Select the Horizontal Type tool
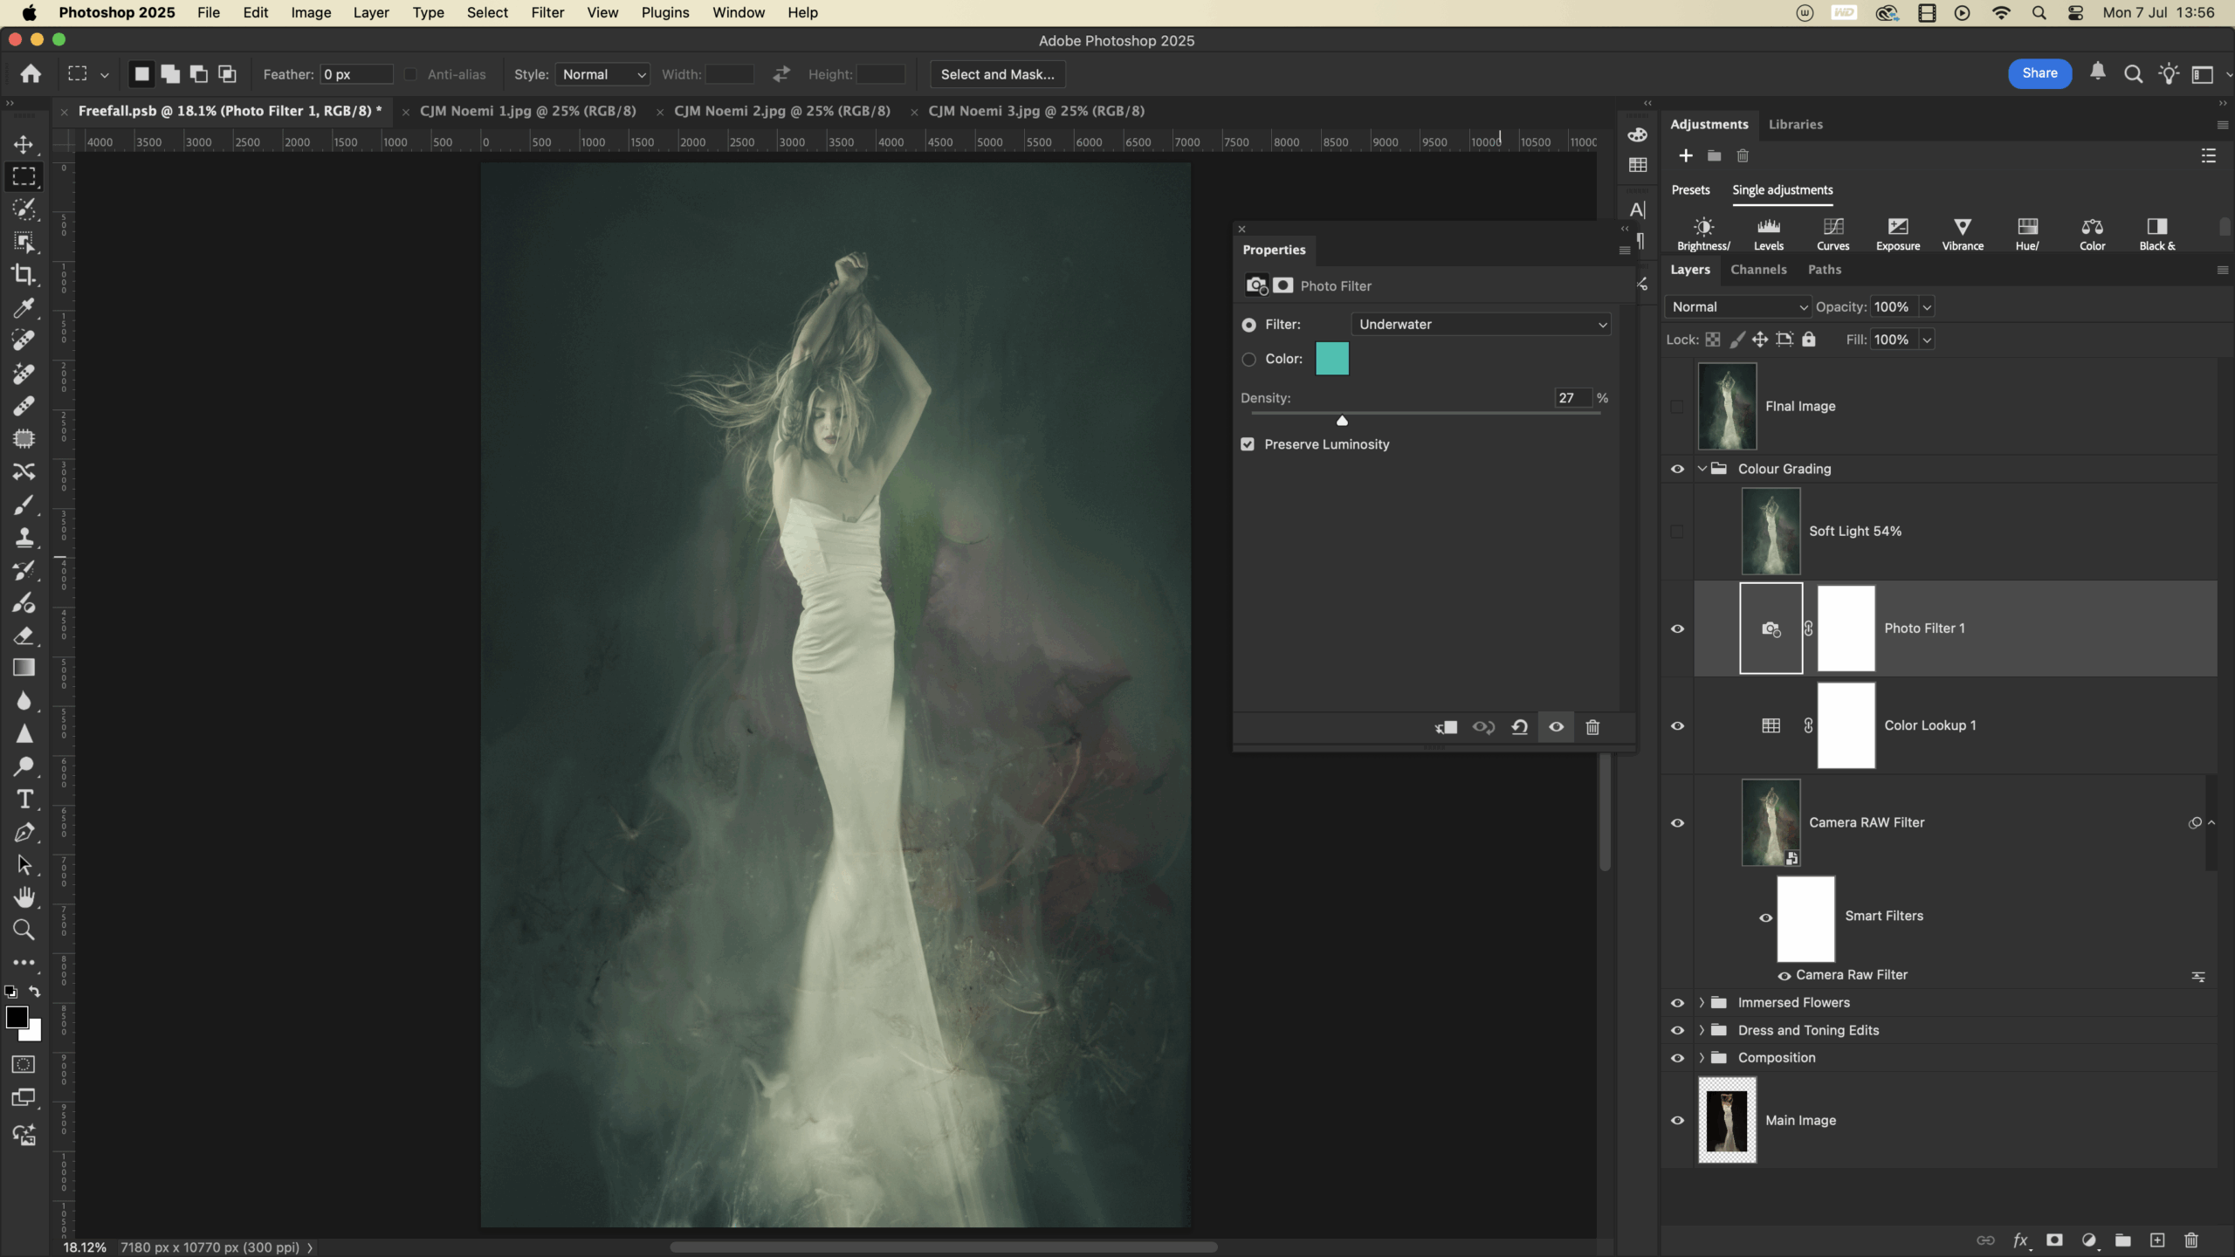Screen dimensions: 2235x1257 pyautogui.click(x=24, y=800)
